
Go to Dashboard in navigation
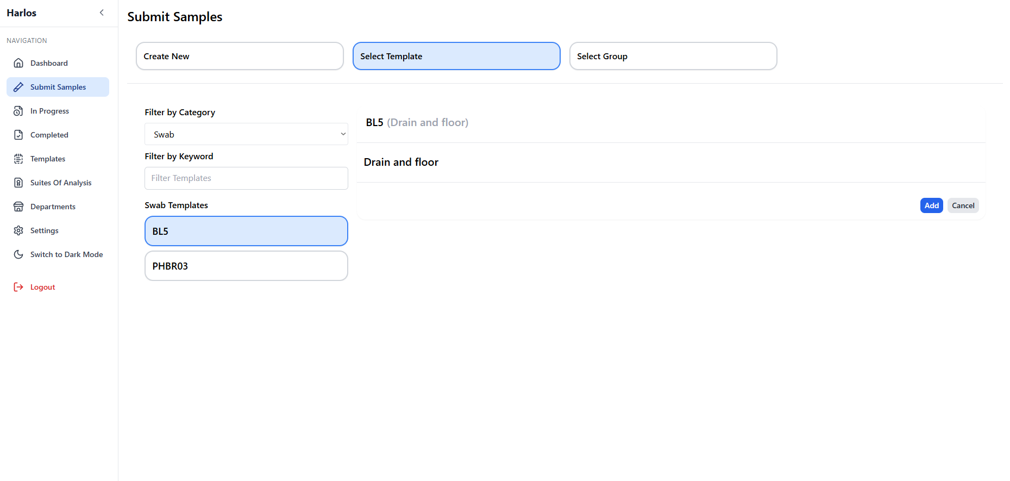[x=58, y=63]
